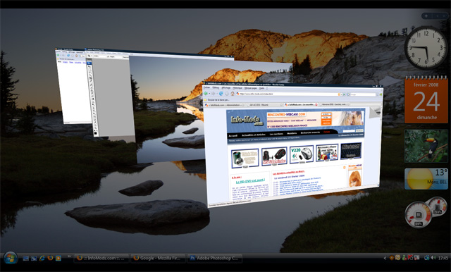Click Firefox green Back arrow in front window
451x272 pixels.
(206, 94)
